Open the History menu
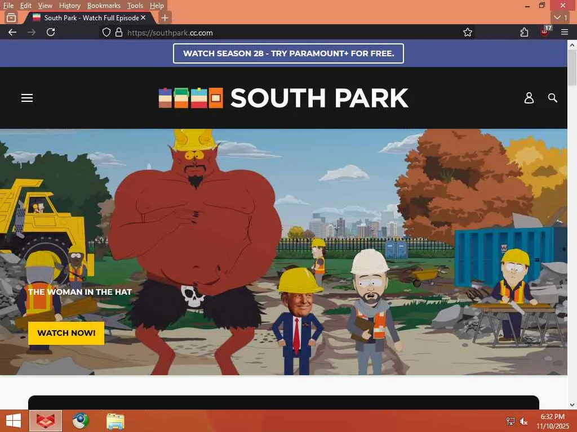This screenshot has height=432, width=577. coord(69,6)
